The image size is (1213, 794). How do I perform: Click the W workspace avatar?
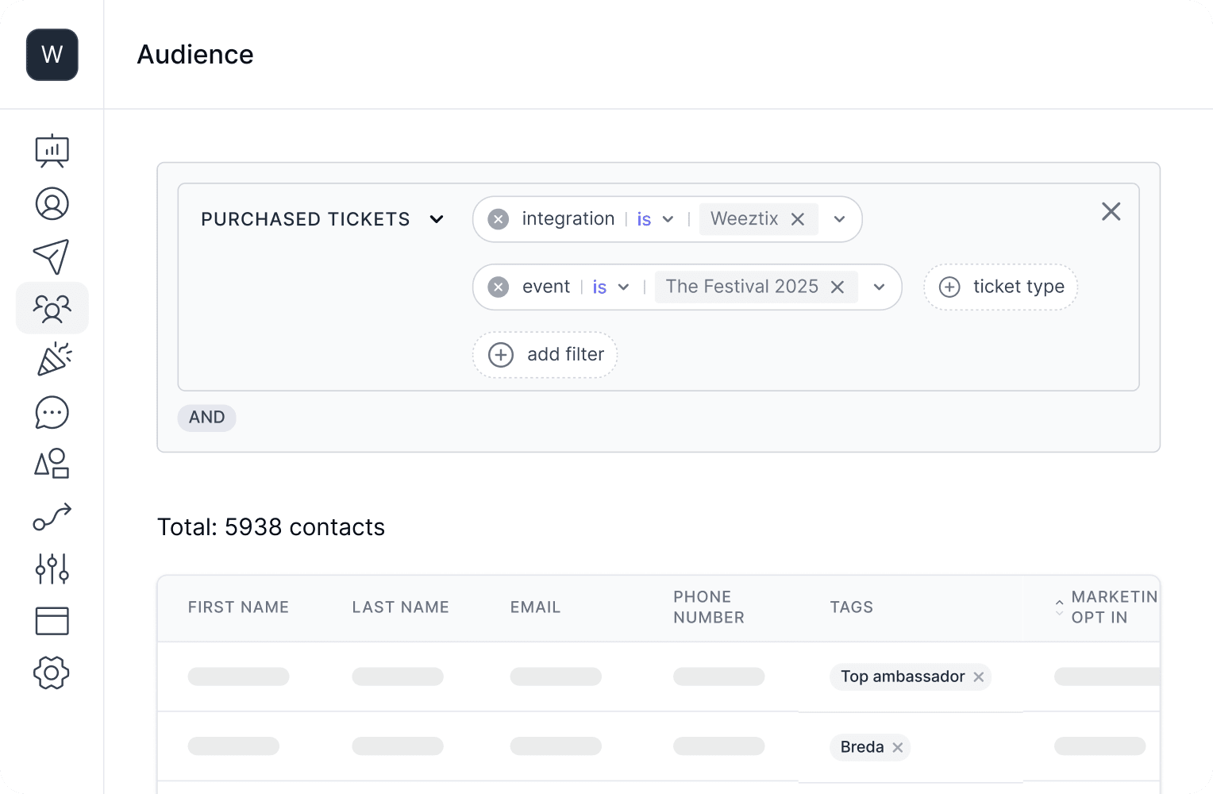coord(52,55)
